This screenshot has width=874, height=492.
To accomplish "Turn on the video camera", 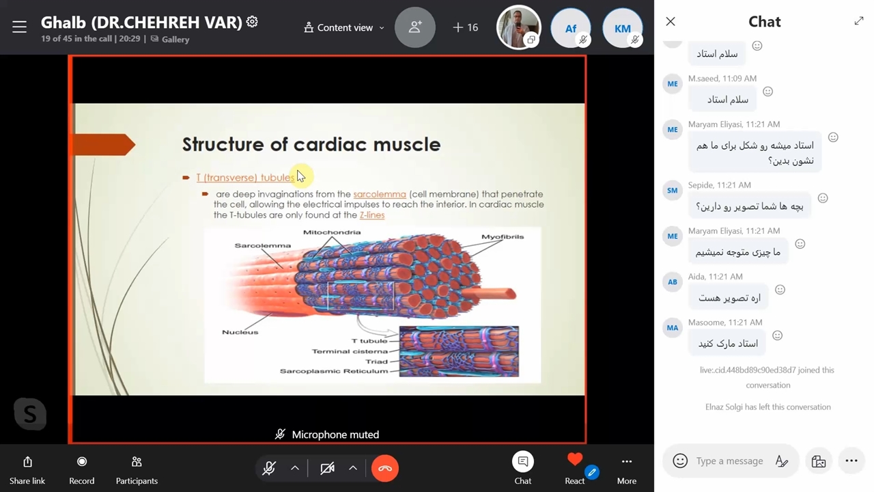I will click(x=327, y=468).
